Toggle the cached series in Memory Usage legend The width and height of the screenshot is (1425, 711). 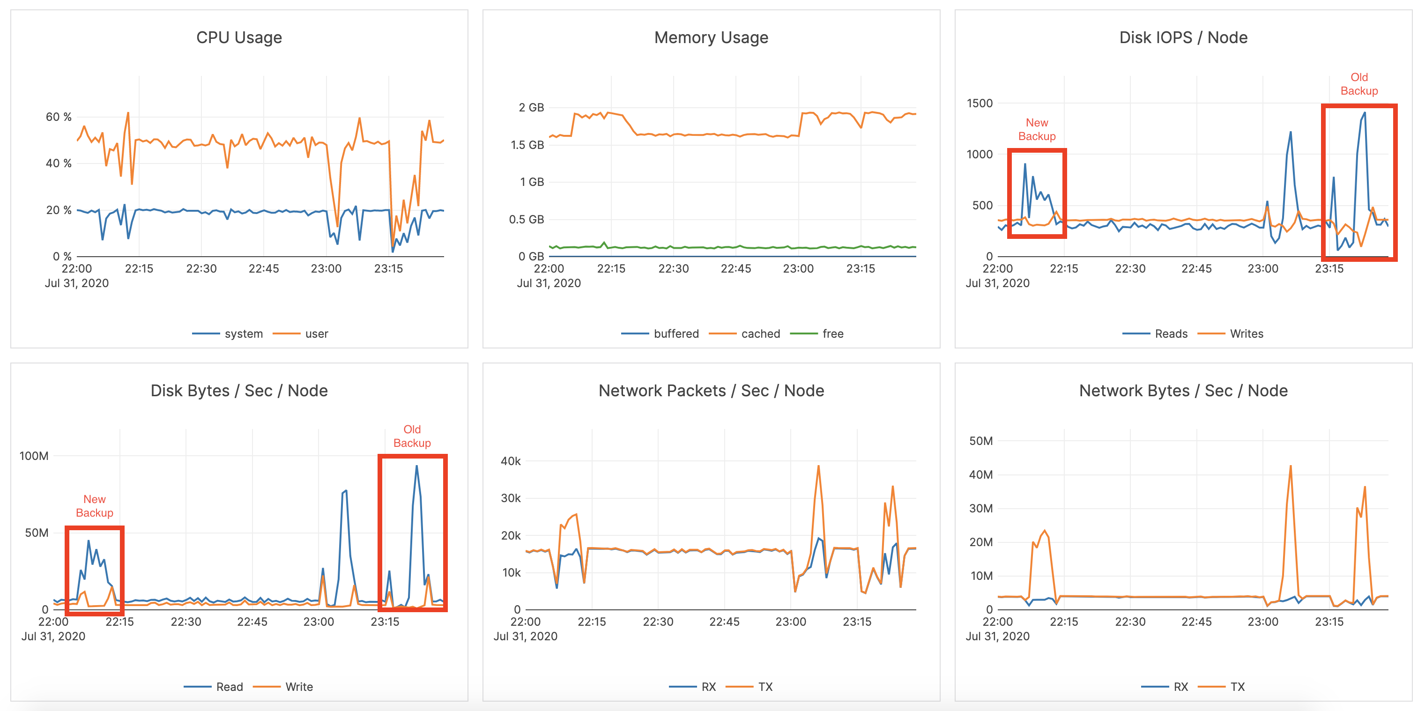pyautogui.click(x=761, y=333)
